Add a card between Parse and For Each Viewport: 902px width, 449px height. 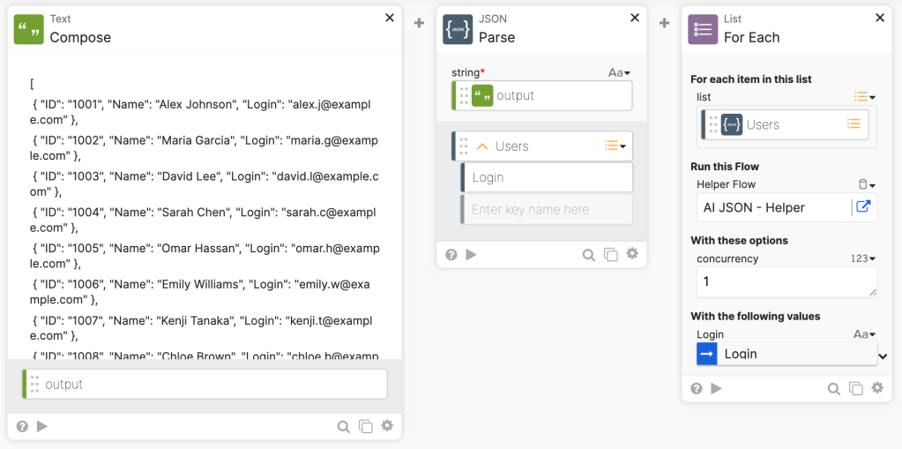665,23
